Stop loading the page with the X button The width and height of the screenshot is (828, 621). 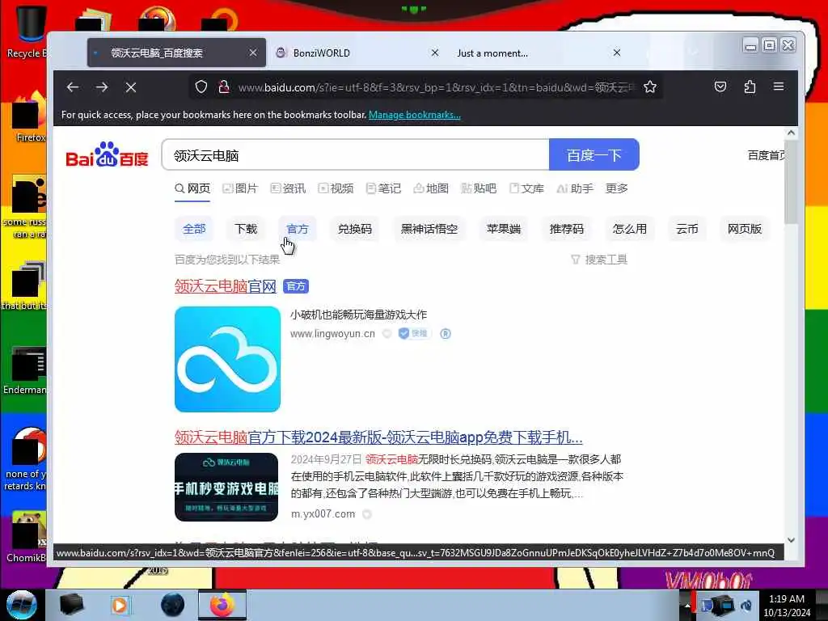tap(131, 87)
